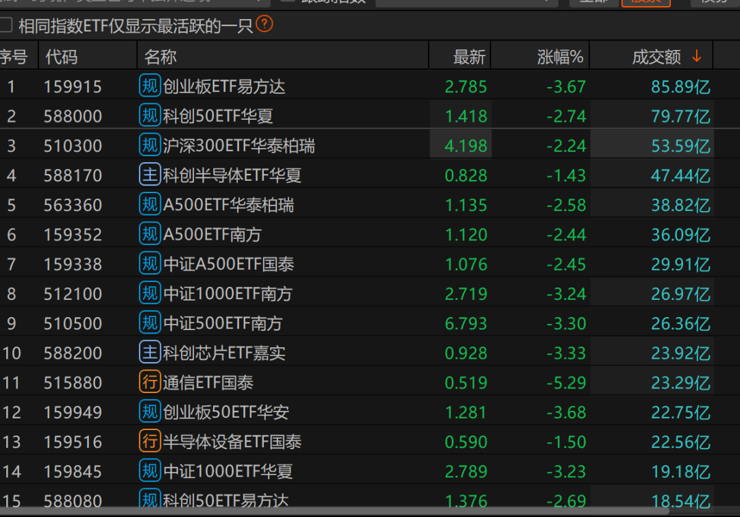Viewport: 740px width, 517px height.
Task: Click code 515880
Action: point(73,383)
